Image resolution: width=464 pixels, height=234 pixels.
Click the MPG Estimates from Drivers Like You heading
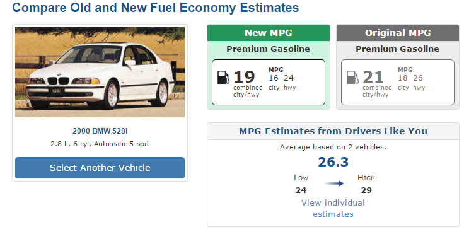pos(333,131)
